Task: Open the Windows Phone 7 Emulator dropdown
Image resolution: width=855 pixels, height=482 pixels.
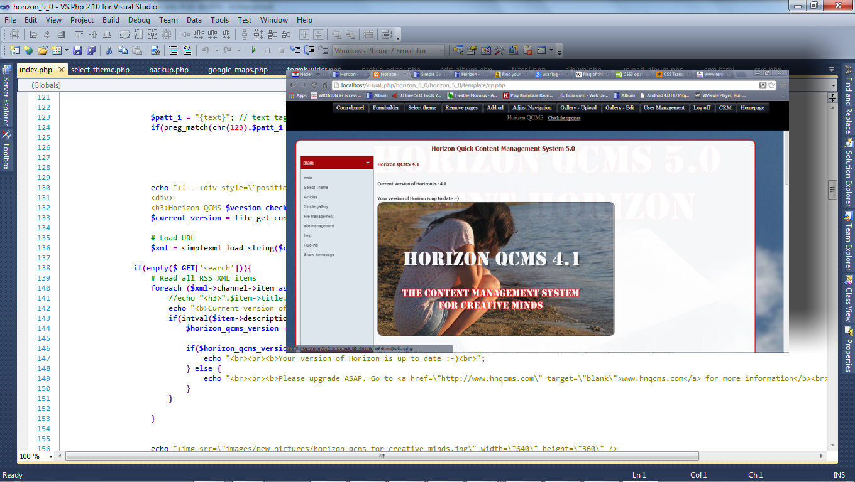Action: [441, 50]
